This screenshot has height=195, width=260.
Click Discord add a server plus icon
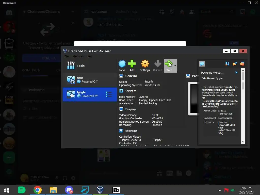click(9, 157)
